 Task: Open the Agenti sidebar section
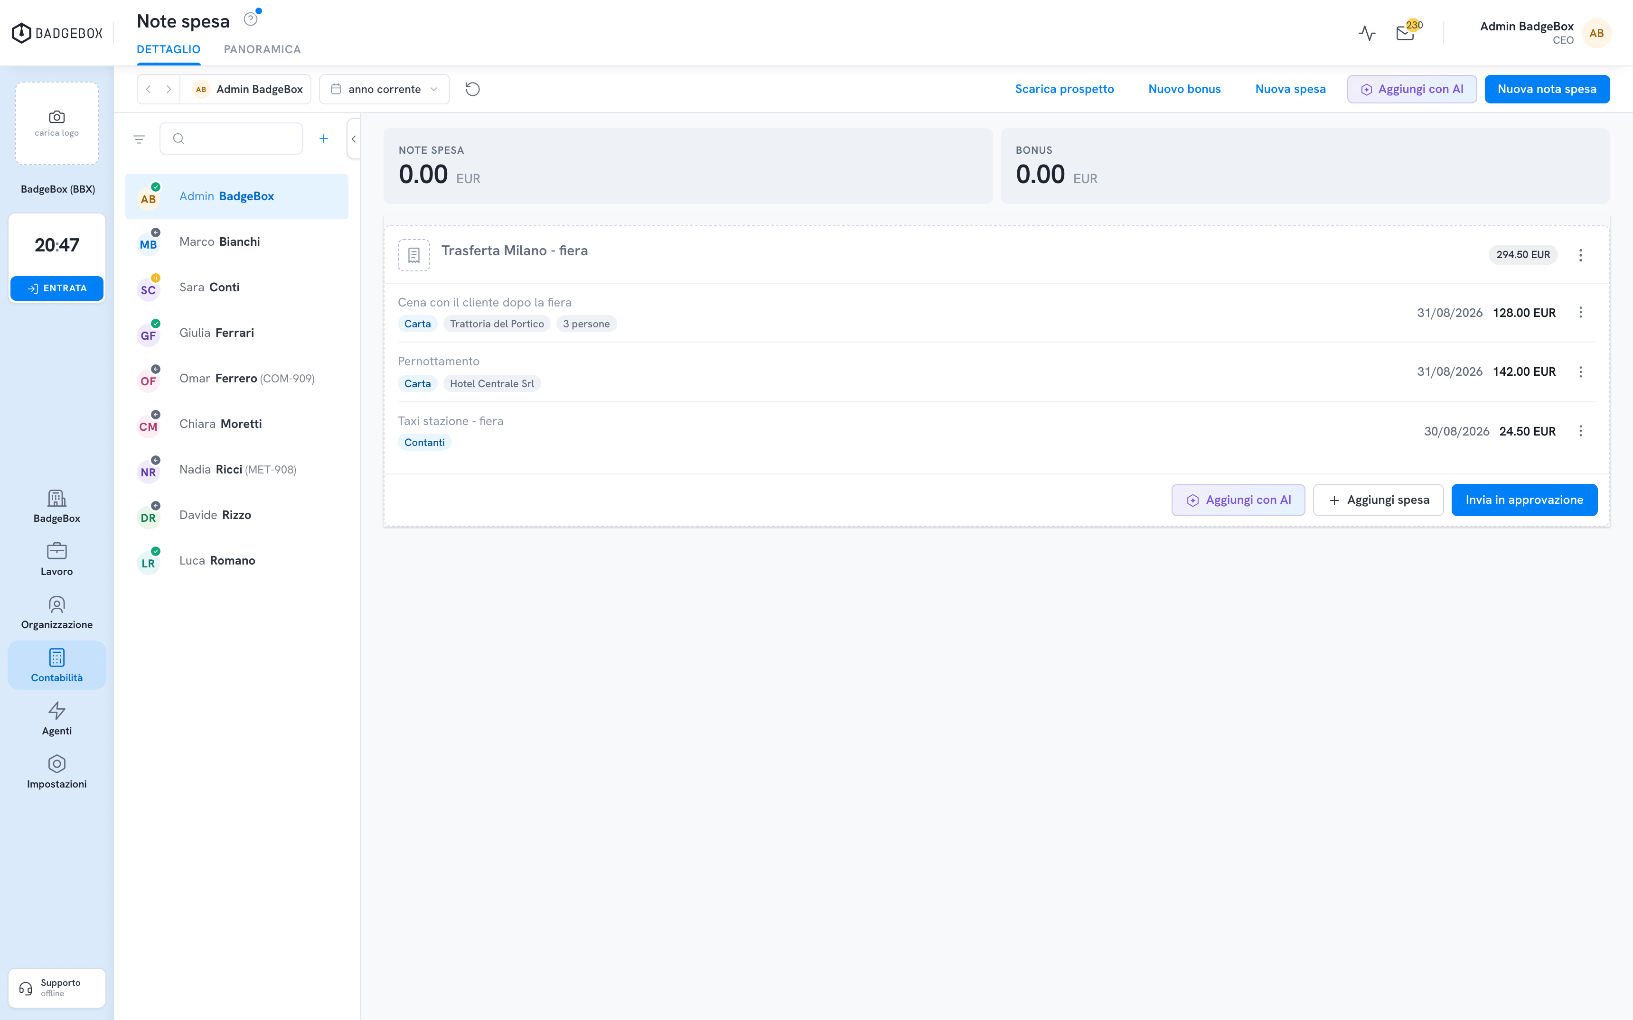[x=56, y=719]
